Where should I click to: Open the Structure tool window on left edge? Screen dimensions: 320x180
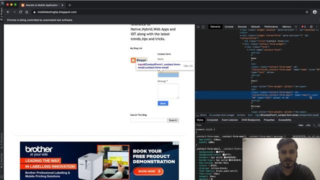click(1, 141)
